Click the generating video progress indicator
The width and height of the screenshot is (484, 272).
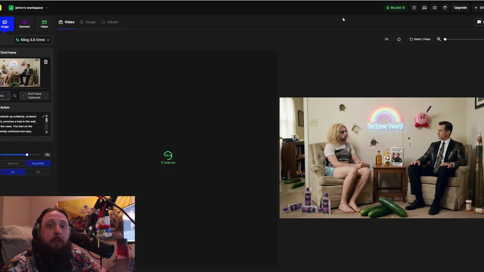[168, 155]
